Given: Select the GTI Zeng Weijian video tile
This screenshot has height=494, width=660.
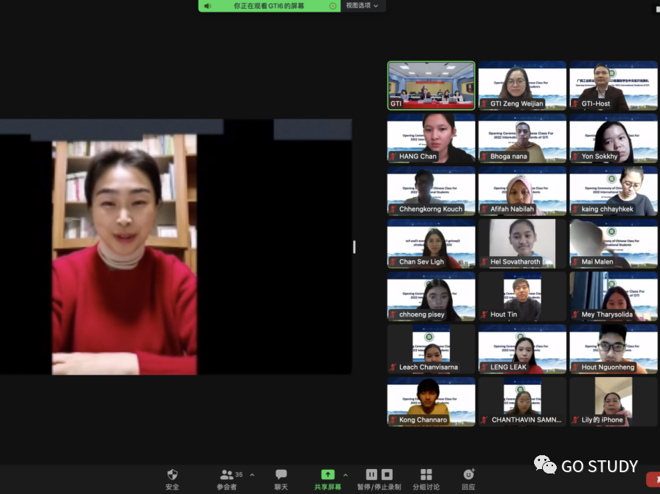Looking at the screenshot, I should click(x=522, y=85).
